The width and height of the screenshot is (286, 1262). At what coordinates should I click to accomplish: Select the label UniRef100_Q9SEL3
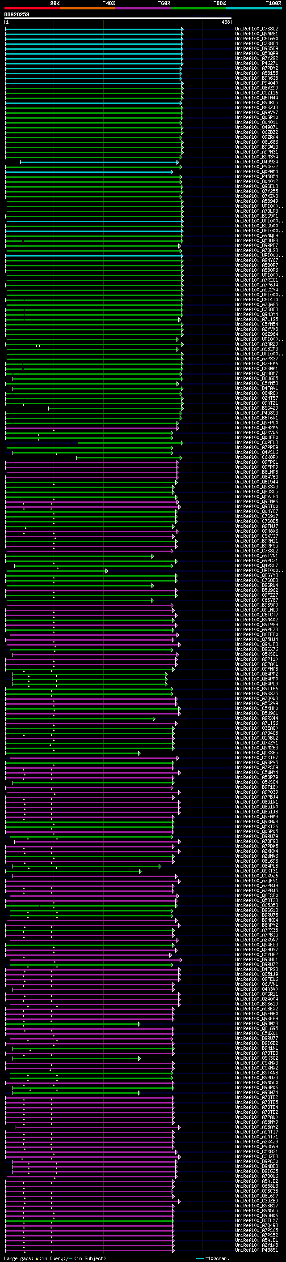click(257, 187)
